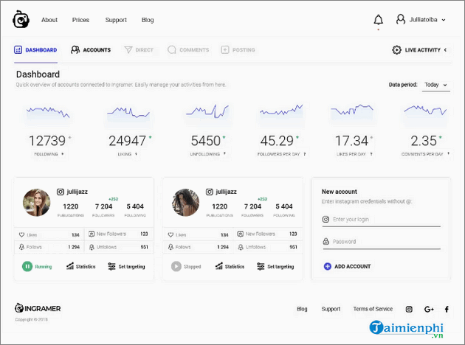Viewport: 465px width, 345px height.
Task: Pause the Running status on first account
Action: pos(27,266)
